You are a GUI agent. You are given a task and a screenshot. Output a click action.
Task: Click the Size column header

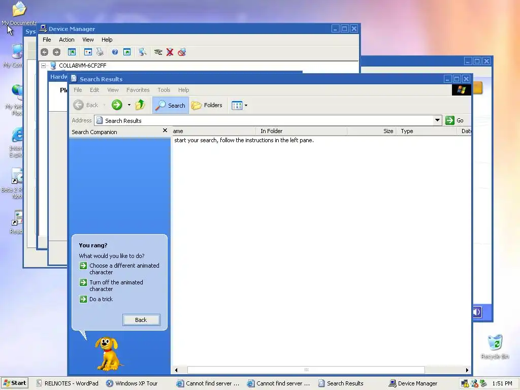click(371, 131)
